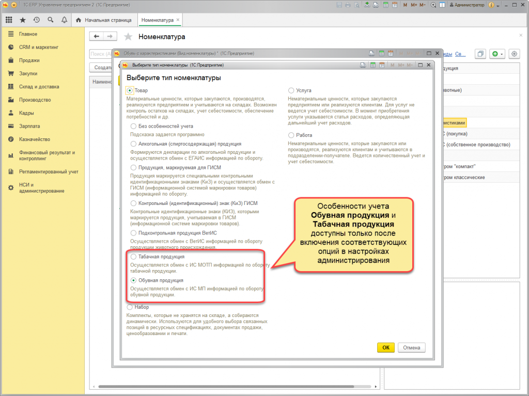The width and height of the screenshot is (529, 396).
Task: Click the zoom magnifier in the main title bar
Action: (x=433, y=5)
